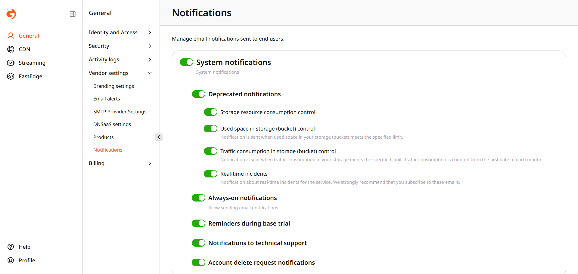
Task: Open Branding settings page
Action: coord(113,86)
